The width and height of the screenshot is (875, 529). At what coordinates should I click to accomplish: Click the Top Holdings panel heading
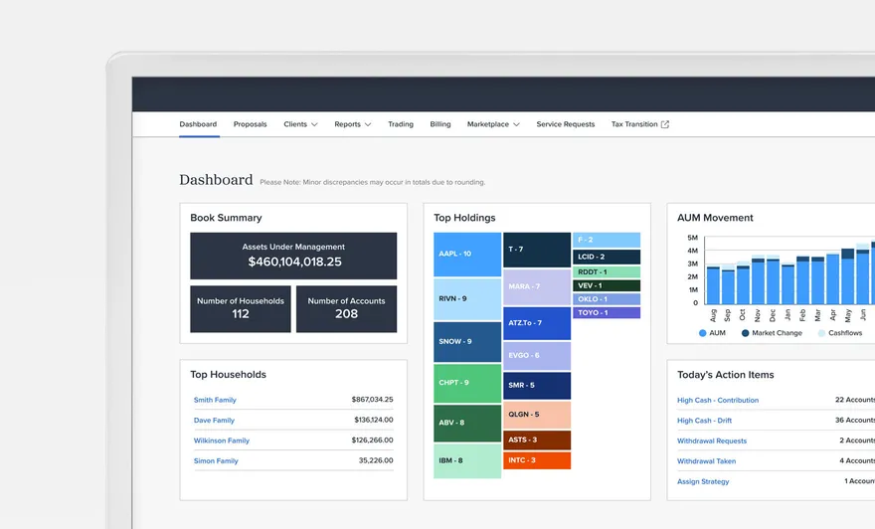(464, 218)
